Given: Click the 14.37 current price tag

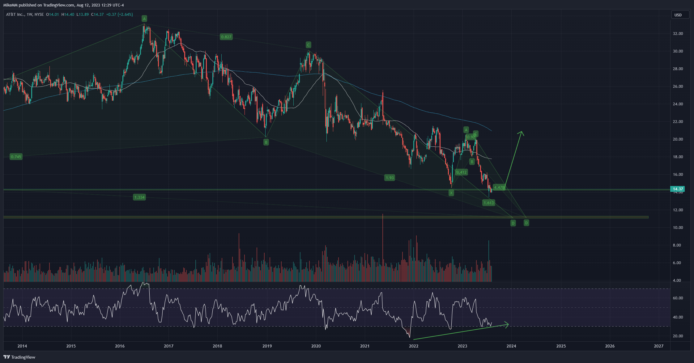Looking at the screenshot, I should point(678,189).
